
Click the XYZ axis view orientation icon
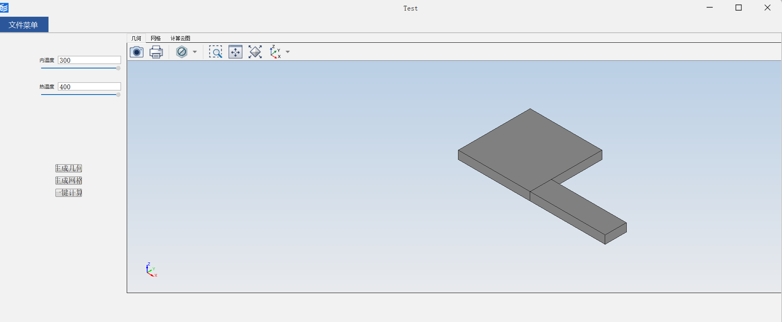click(275, 52)
